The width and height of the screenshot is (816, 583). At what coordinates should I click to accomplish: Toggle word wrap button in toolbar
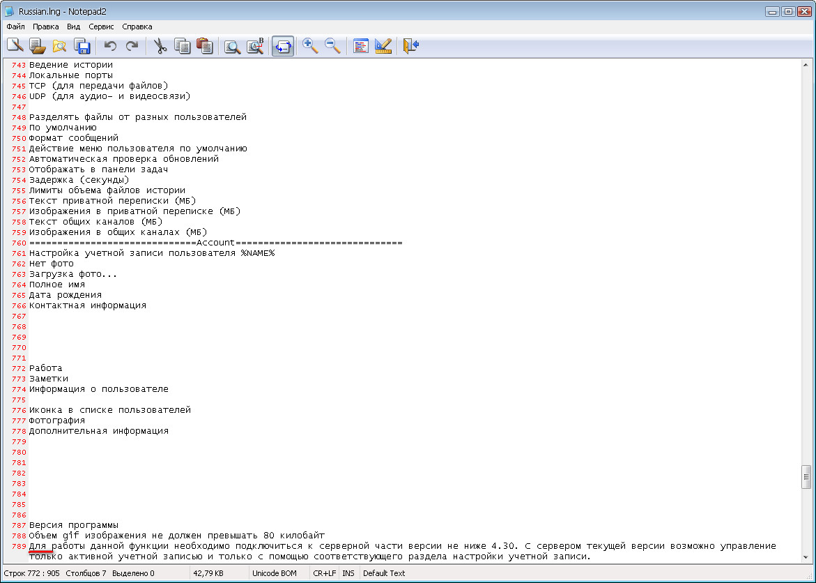coord(282,46)
